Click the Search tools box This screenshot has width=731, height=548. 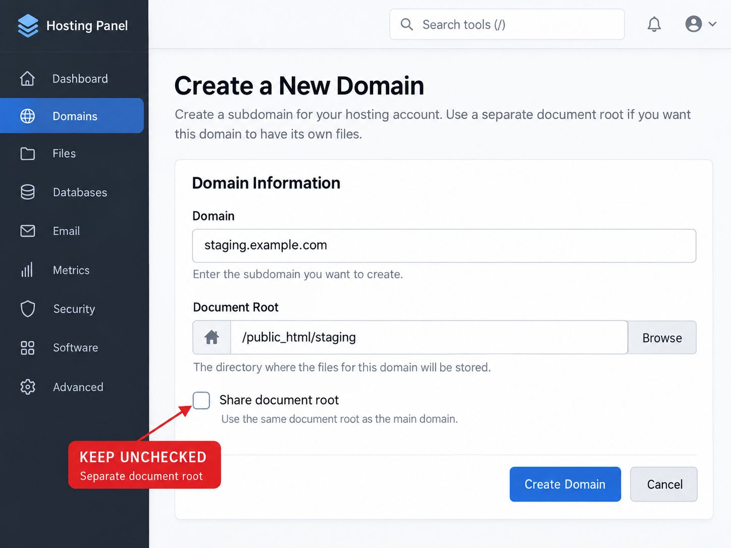(507, 24)
